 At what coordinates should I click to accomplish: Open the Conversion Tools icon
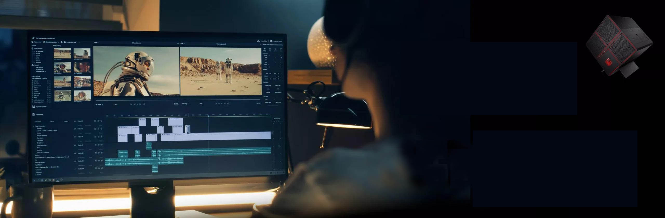point(65,42)
